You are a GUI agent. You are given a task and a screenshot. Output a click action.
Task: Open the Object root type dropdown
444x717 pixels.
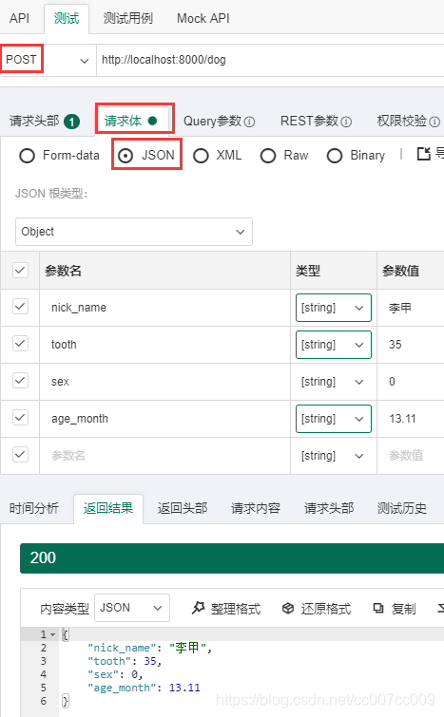pos(134,232)
